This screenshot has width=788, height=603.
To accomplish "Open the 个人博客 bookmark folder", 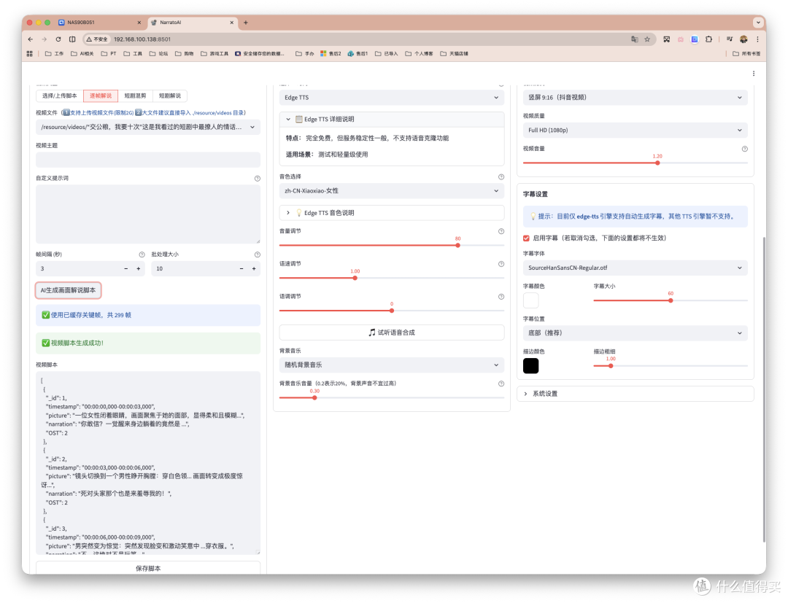I will click(419, 54).
